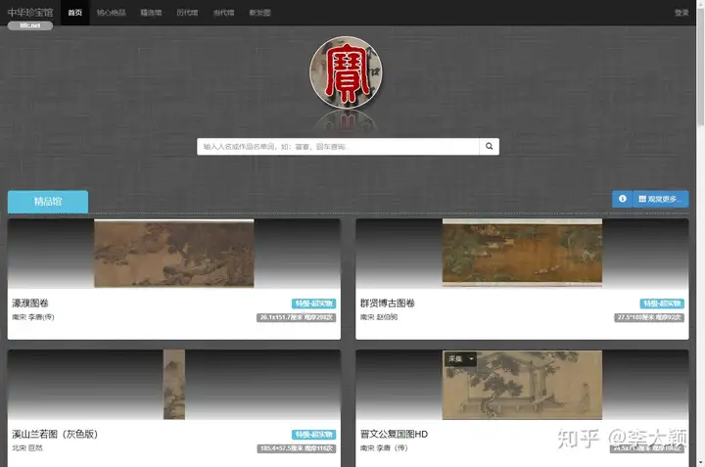Click the red 寶 seal logo
This screenshot has height=467, width=705.
[346, 72]
